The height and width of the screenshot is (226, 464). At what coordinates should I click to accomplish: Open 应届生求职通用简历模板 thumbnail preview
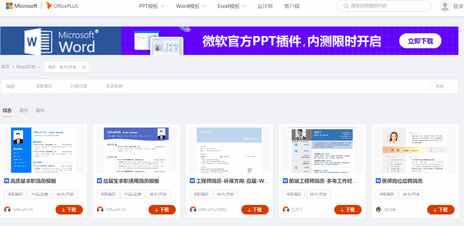137,150
